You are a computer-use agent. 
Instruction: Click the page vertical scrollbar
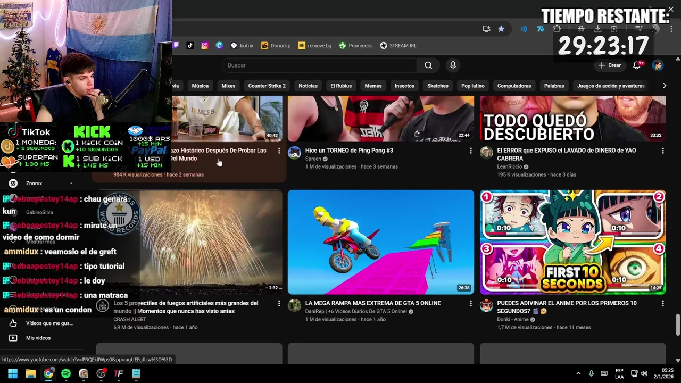click(677, 324)
